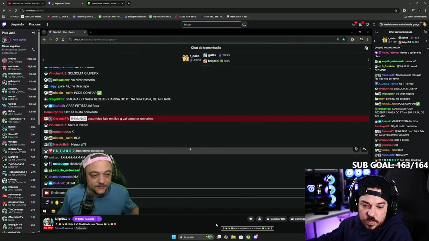Toggle followed channels sort order icon
The width and height of the screenshot is (429, 241).
33,50
